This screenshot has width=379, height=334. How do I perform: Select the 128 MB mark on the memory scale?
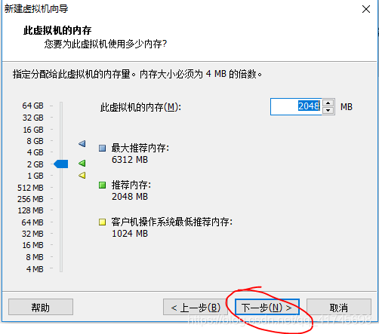click(x=30, y=210)
